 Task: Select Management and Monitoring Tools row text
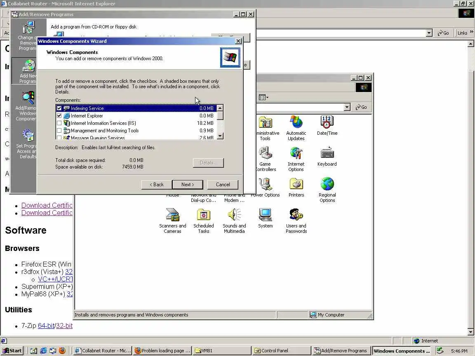coord(104,131)
